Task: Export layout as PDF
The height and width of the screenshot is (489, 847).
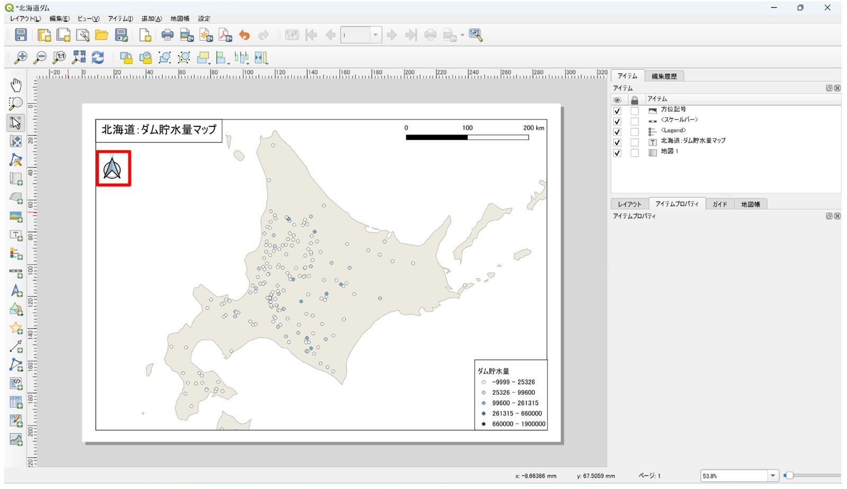Action: coord(226,35)
